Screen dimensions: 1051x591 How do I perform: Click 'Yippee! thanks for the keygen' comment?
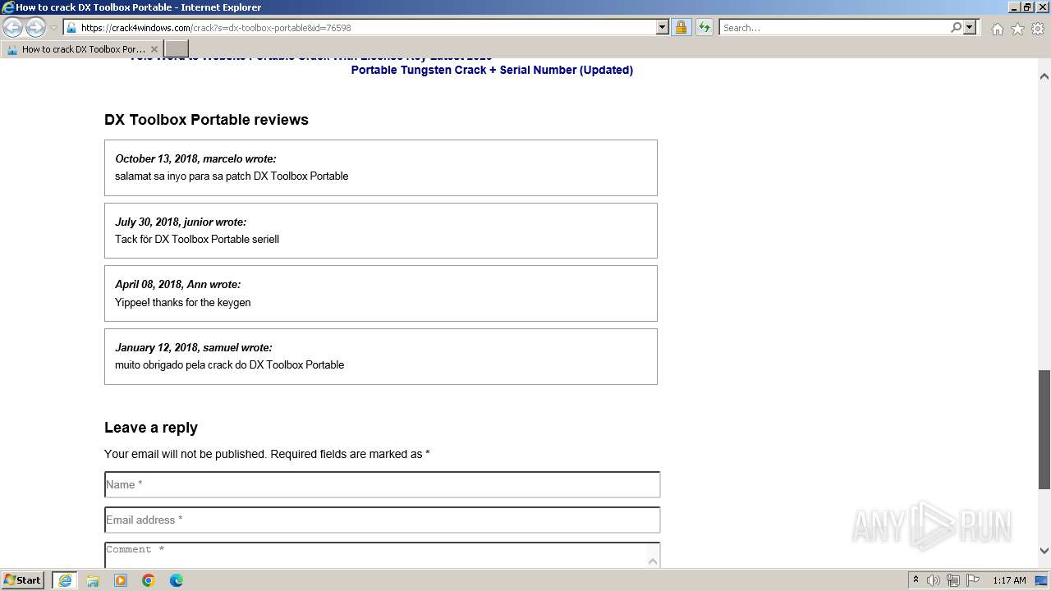point(183,302)
